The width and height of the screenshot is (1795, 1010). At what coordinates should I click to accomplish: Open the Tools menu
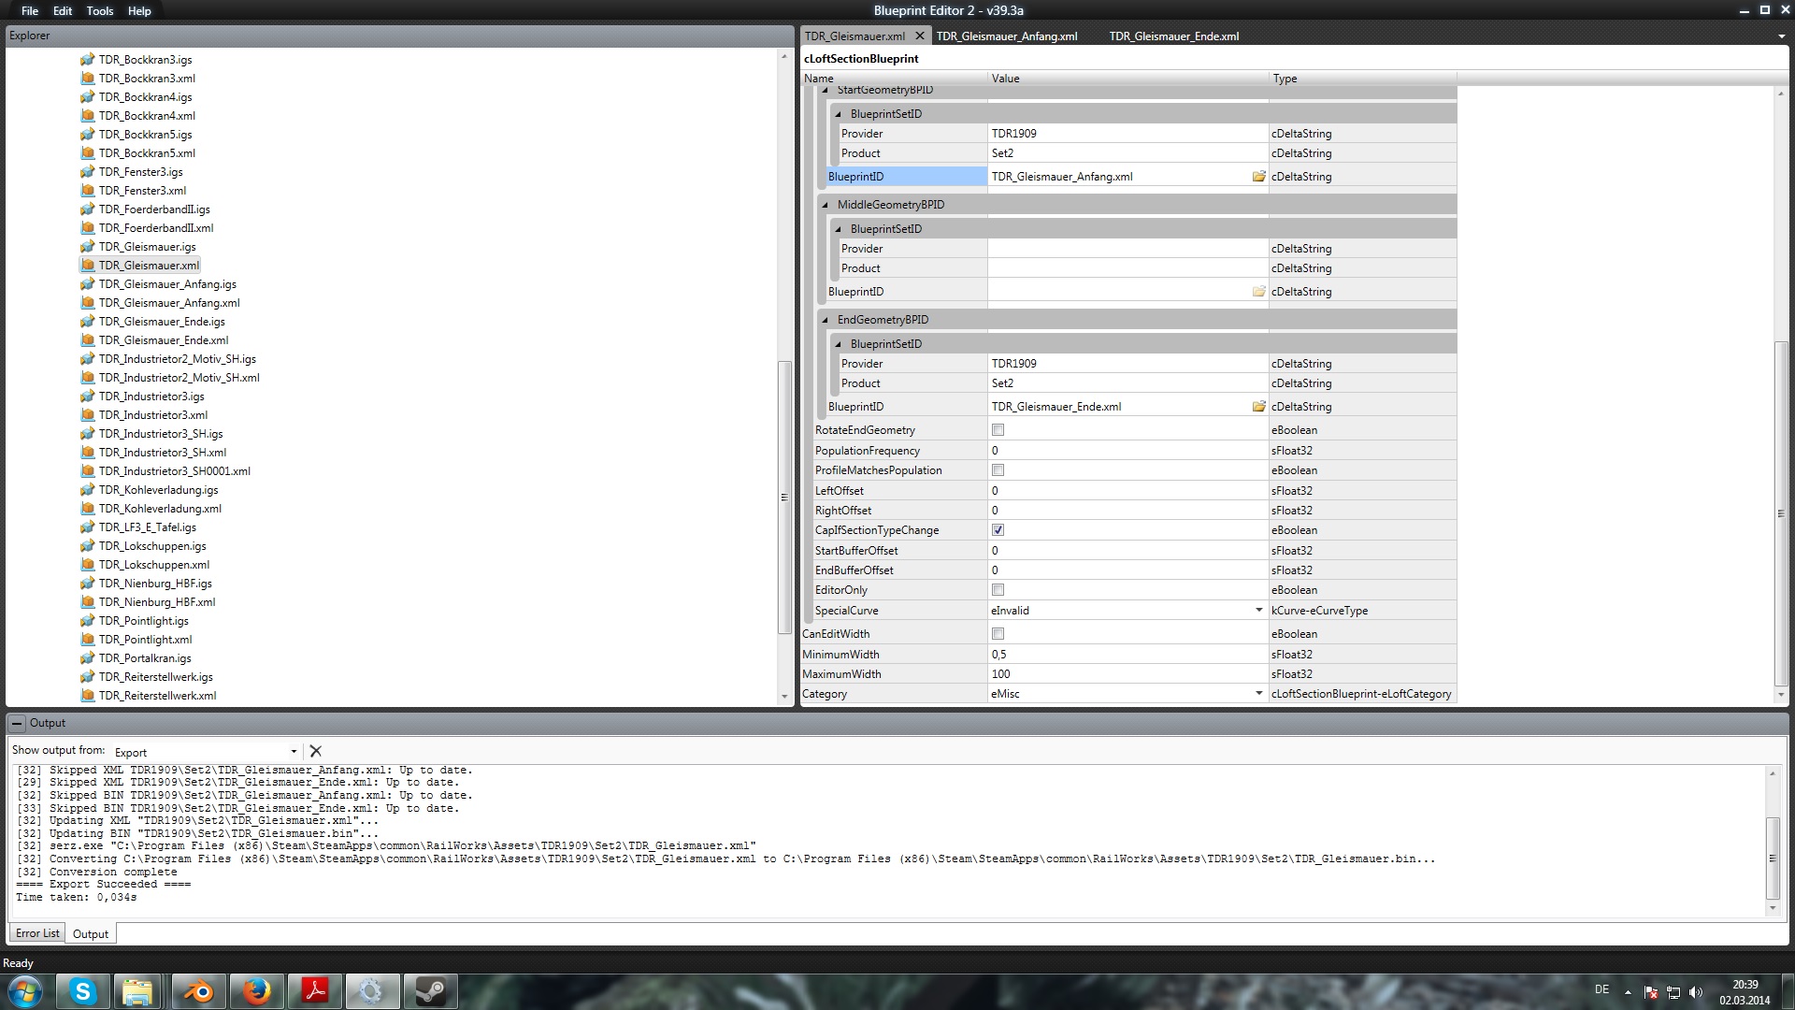click(x=99, y=11)
